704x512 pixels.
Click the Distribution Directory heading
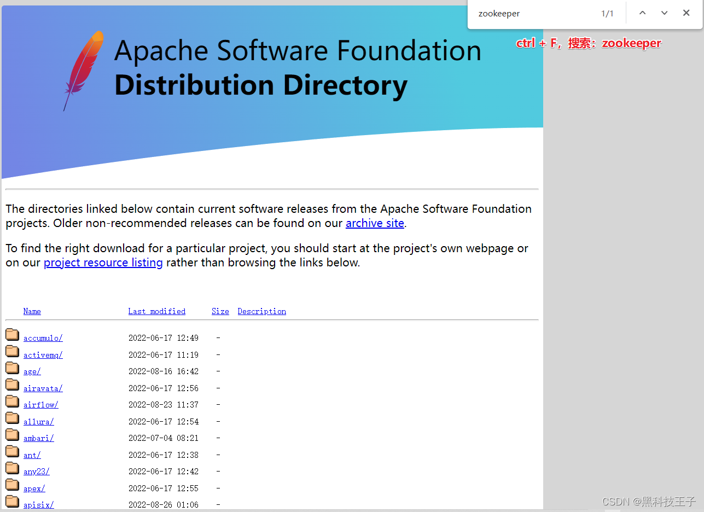(261, 86)
